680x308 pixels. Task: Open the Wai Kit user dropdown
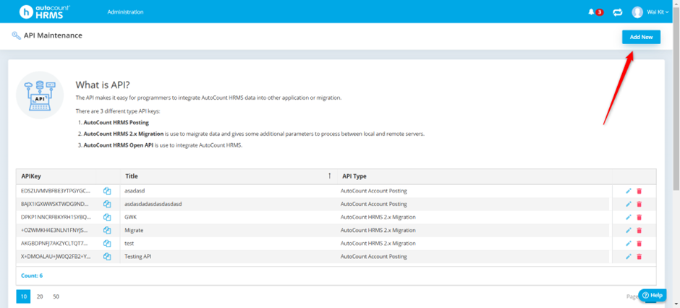pos(658,12)
